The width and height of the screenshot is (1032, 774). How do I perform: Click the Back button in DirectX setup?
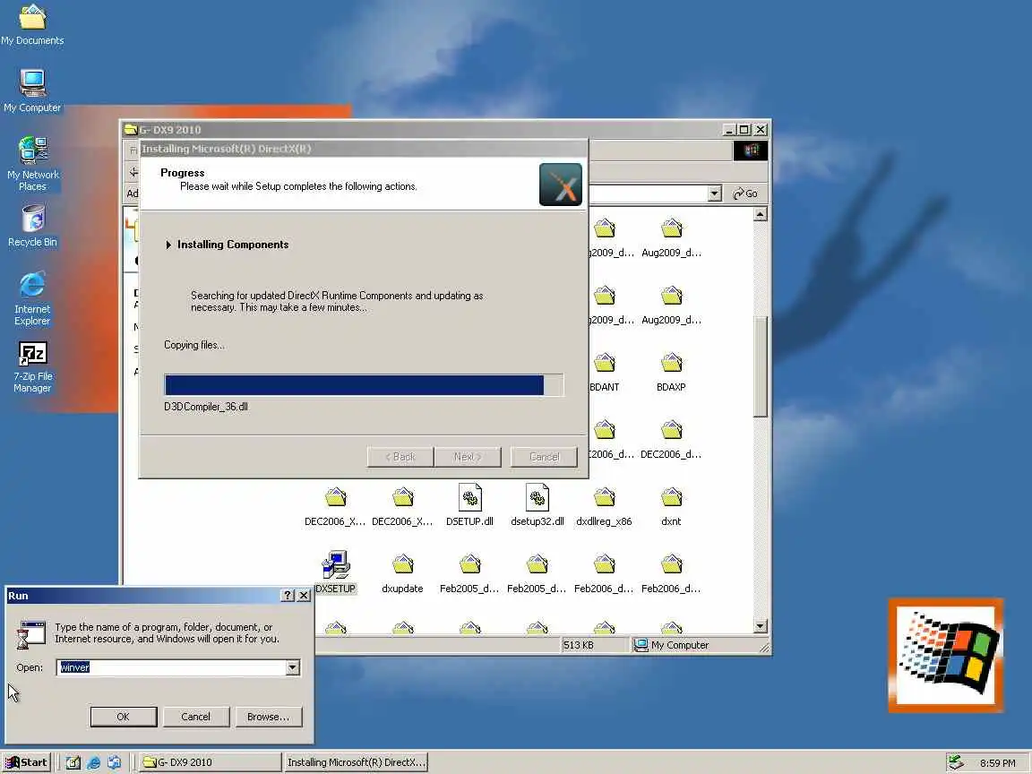[400, 457]
